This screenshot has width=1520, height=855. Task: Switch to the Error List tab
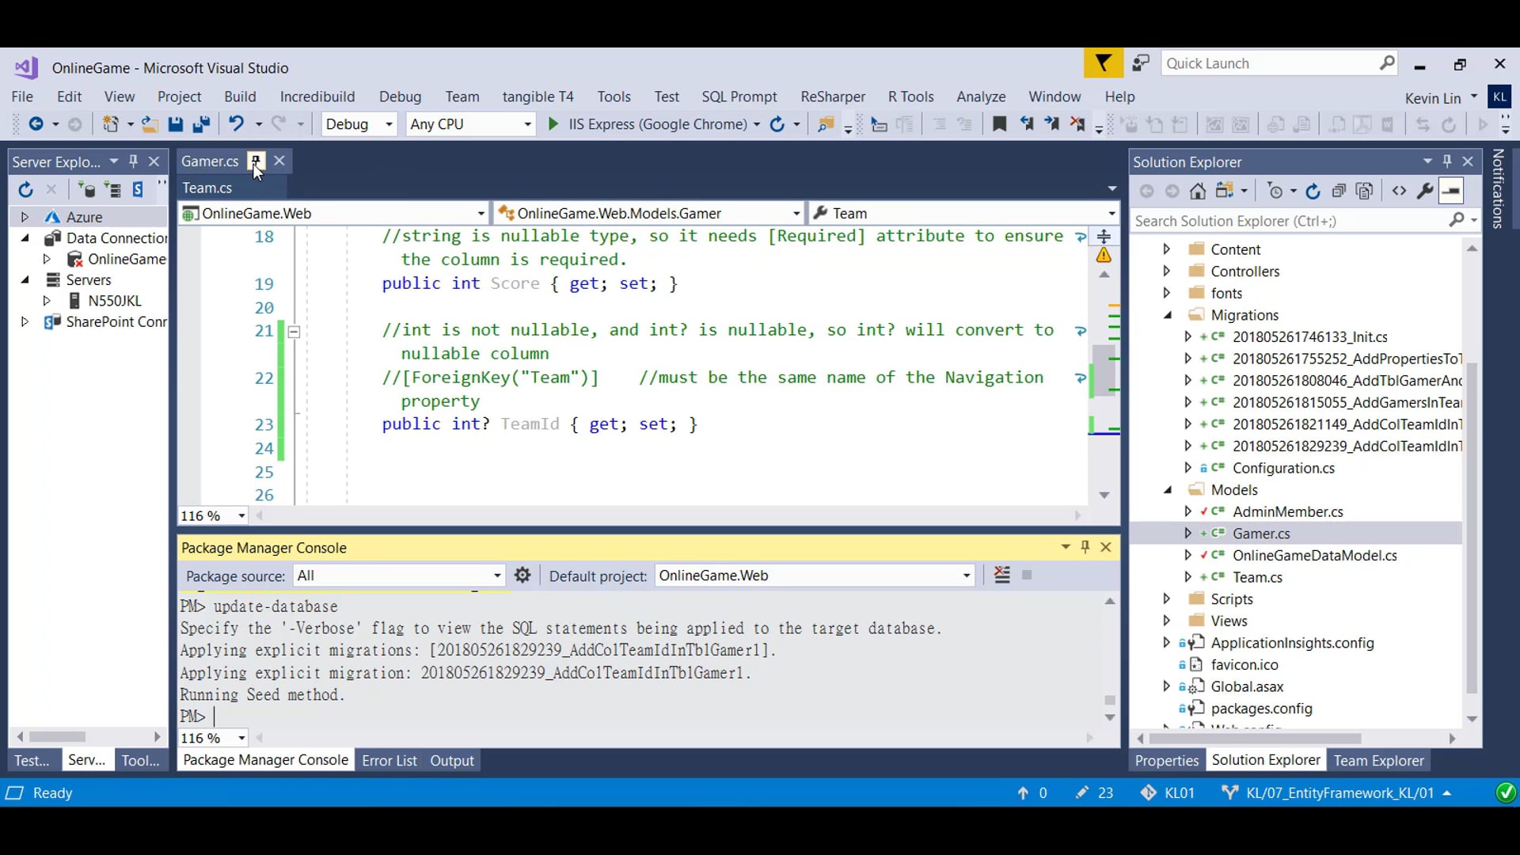(x=389, y=761)
